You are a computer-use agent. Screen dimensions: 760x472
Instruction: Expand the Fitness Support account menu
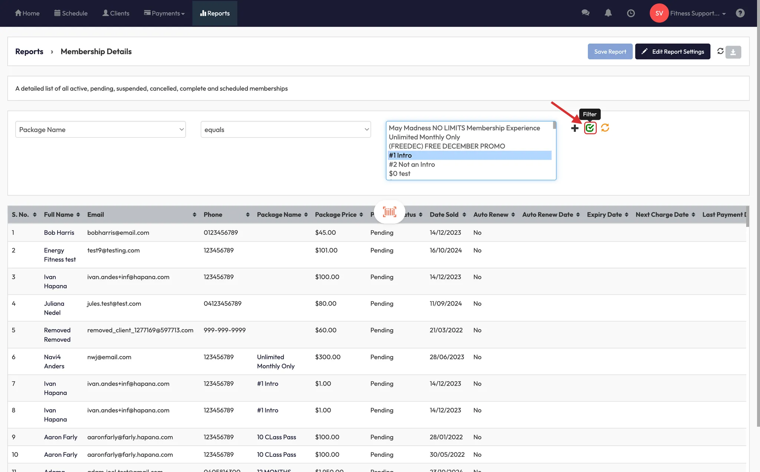point(698,13)
